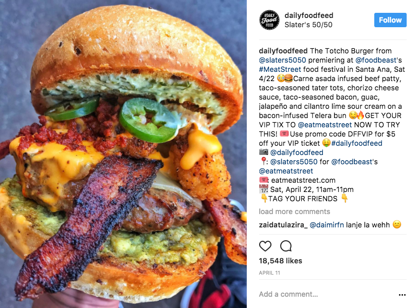Screen dimensions: 419x308
Task: Select the Totcho Burger photo
Action: tap(123, 154)
